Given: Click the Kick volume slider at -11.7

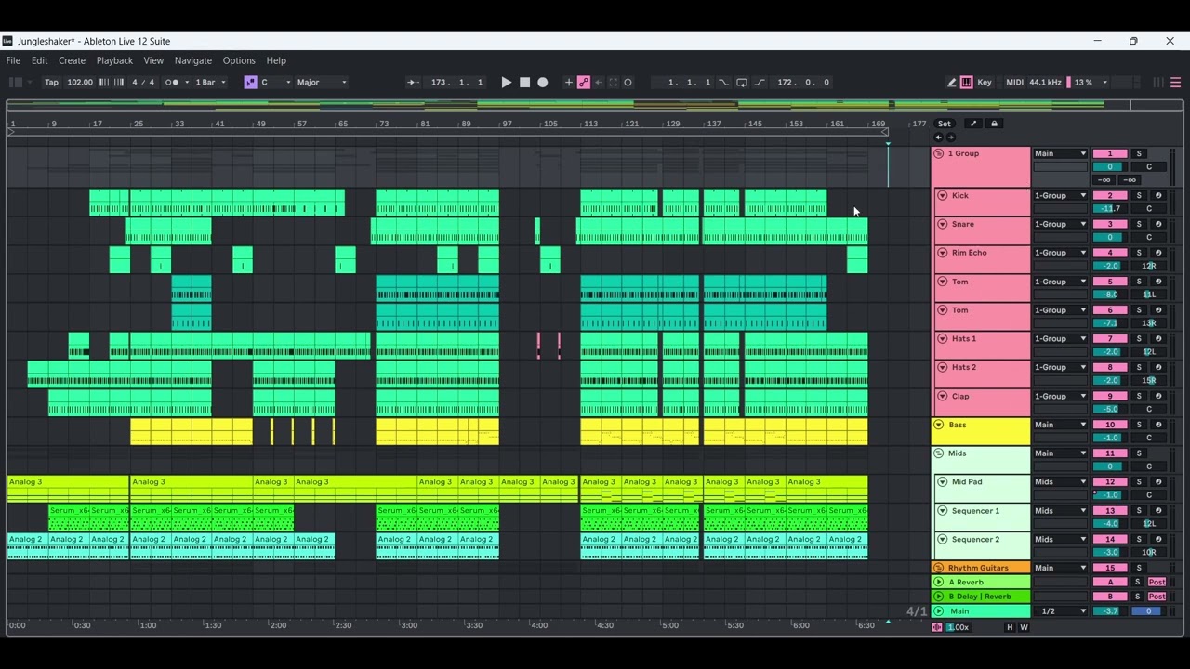Looking at the screenshot, I should click(x=1110, y=209).
